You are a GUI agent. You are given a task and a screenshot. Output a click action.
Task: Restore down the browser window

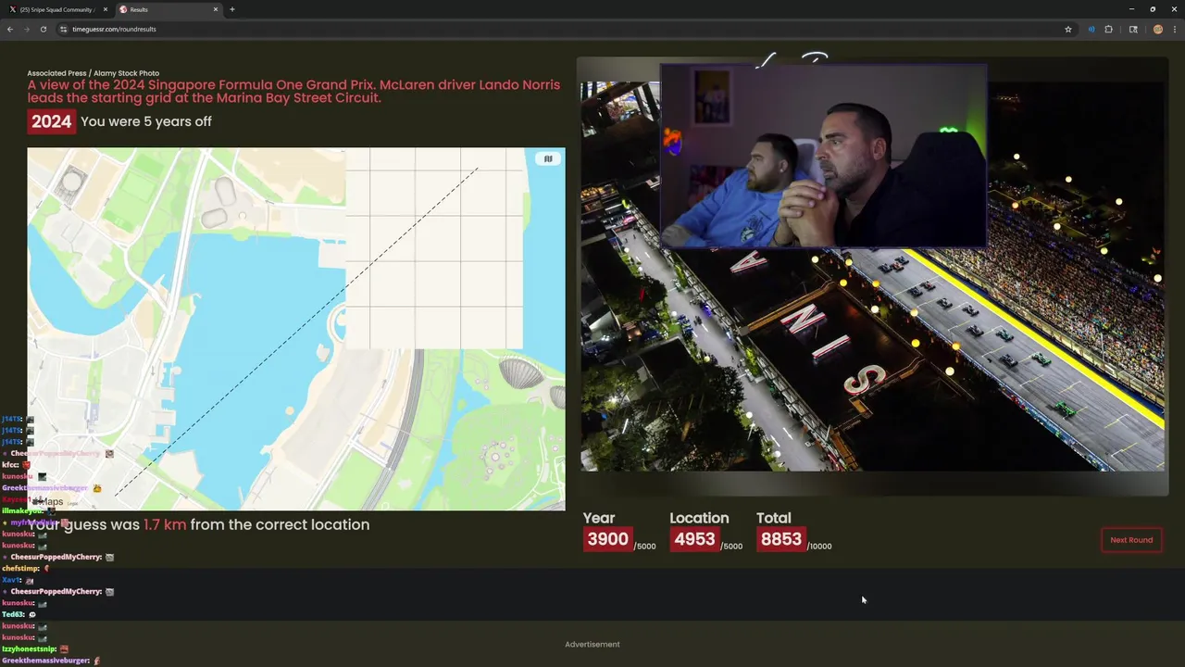(1153, 9)
